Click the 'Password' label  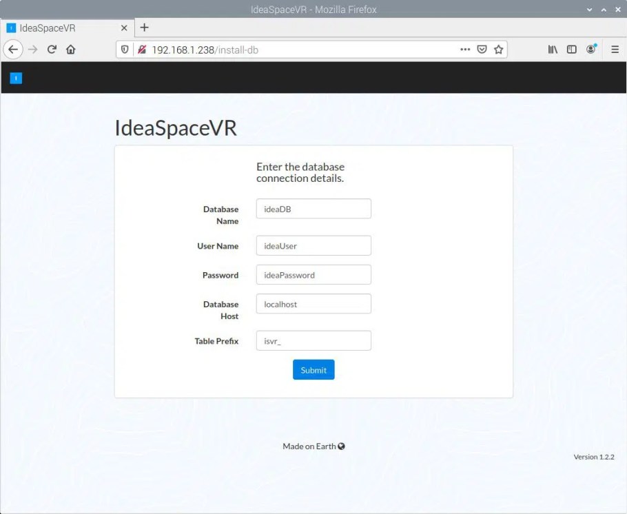[x=220, y=275]
